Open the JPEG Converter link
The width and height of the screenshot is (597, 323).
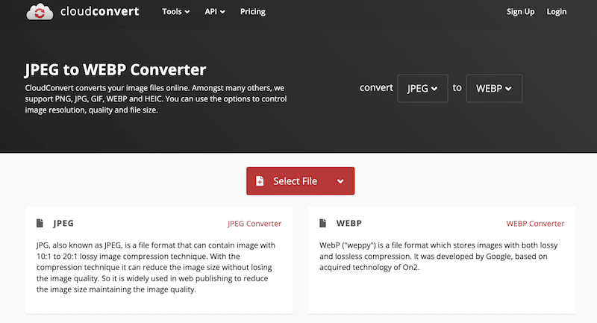click(x=254, y=224)
